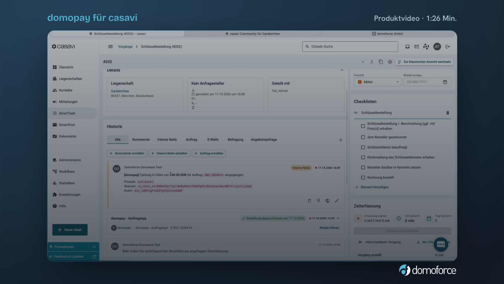
Task: Open the Priorität dropdown showing Mittel
Action: [x=377, y=82]
